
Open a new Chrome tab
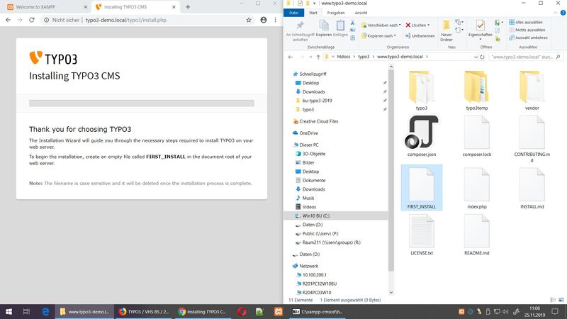click(188, 6)
